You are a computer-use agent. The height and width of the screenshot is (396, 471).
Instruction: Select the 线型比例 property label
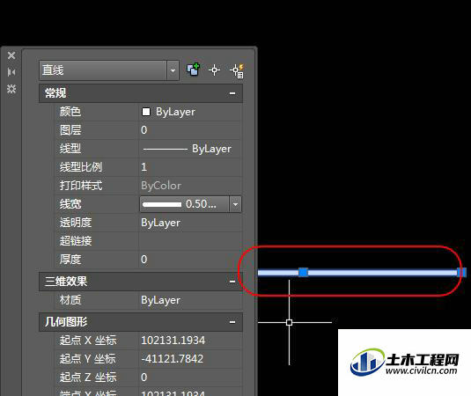pyautogui.click(x=81, y=167)
